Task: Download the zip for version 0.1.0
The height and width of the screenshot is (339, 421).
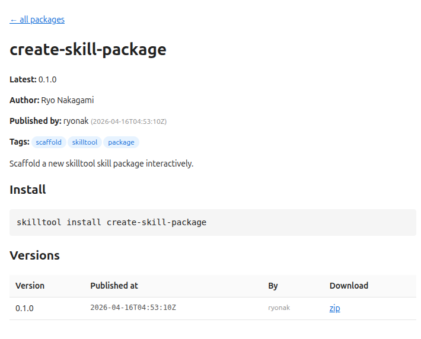Action: [334, 308]
